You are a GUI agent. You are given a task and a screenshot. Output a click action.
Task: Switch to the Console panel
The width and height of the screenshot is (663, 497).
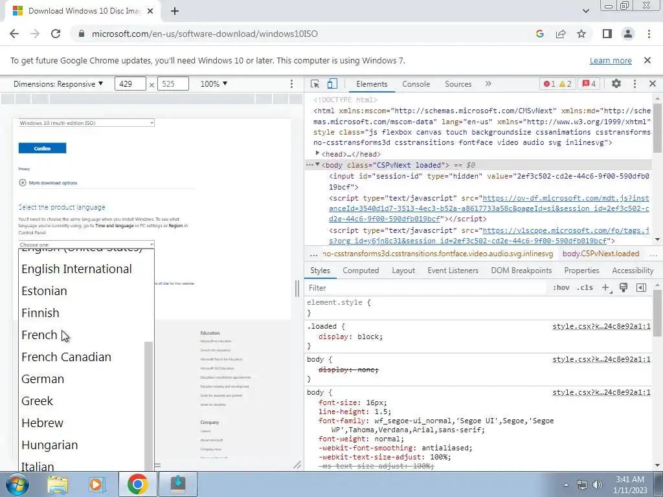click(x=416, y=84)
